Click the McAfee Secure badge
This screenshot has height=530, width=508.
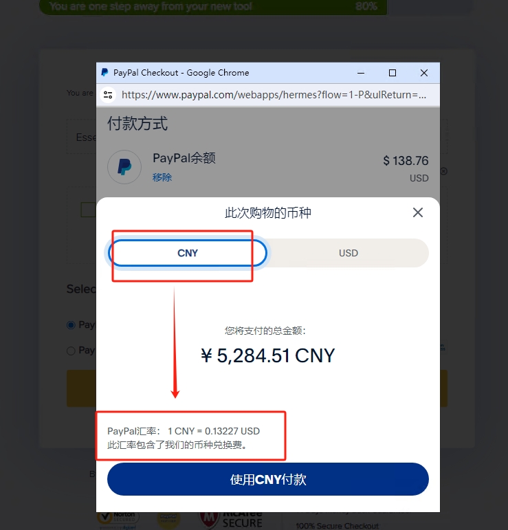click(x=231, y=520)
